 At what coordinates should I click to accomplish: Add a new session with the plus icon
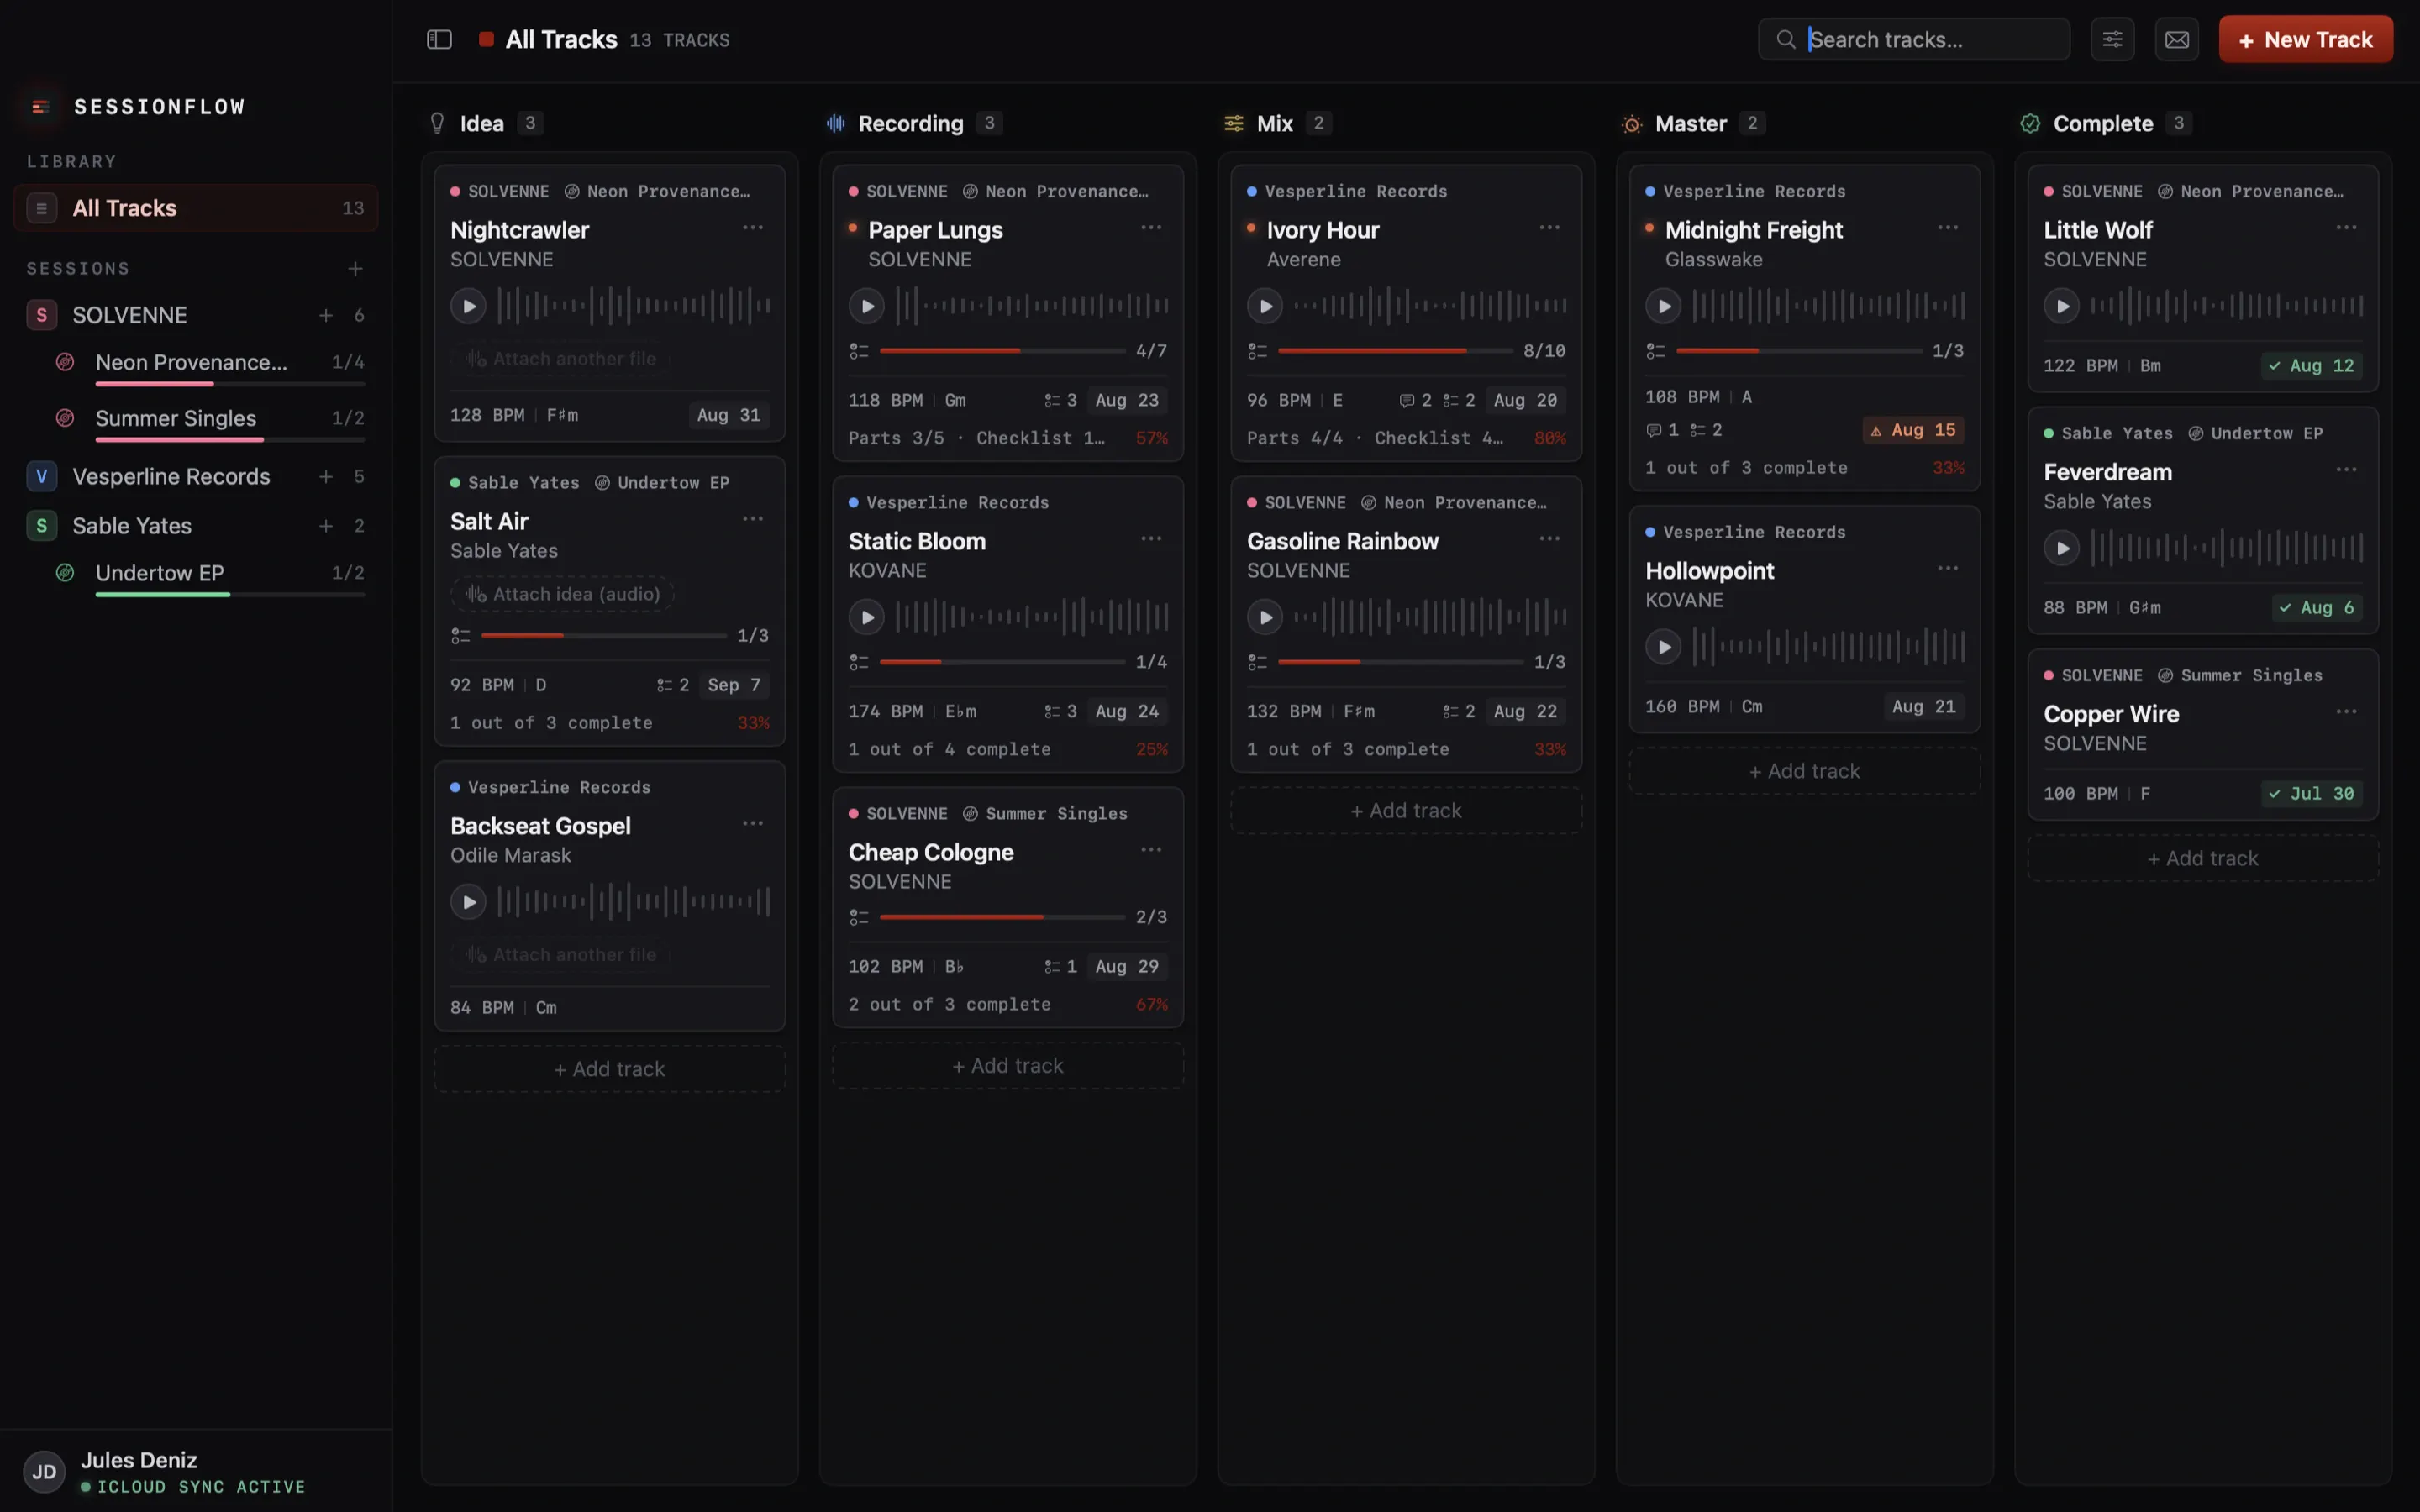point(355,268)
